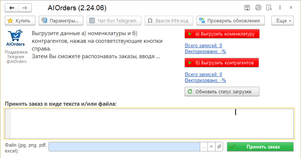
Task: Click the open-file icon next to file field
Action: tap(219, 147)
